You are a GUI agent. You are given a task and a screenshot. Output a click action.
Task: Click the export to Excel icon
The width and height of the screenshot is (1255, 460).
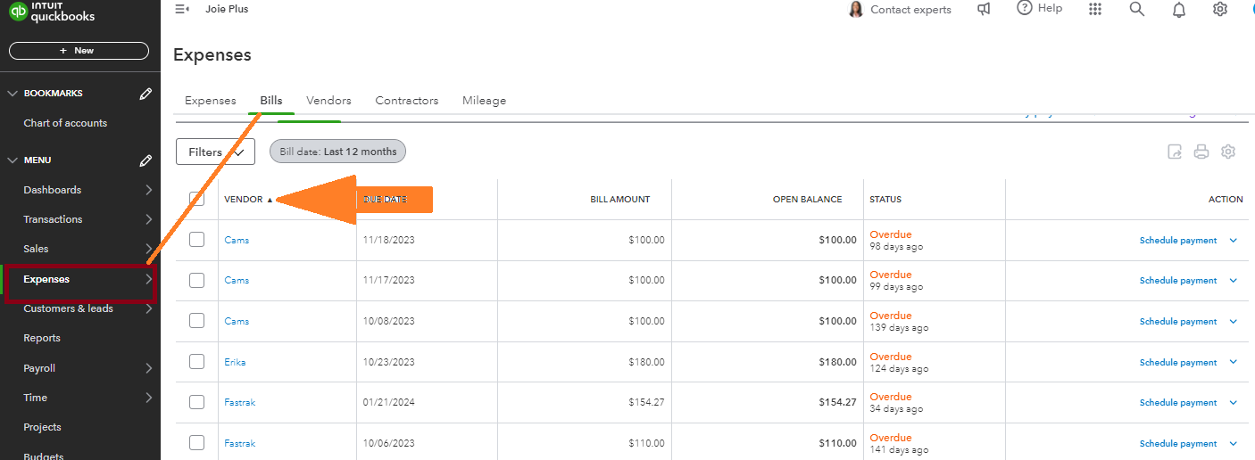point(1175,152)
